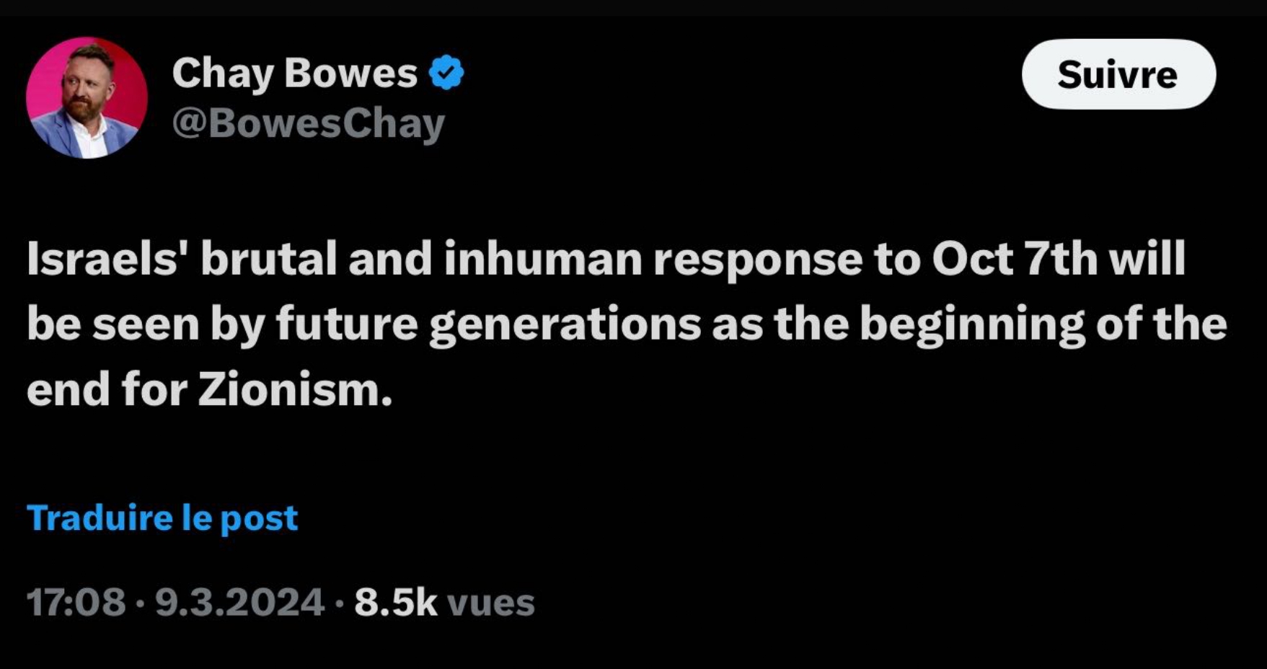Click the word response in the post

tap(757, 259)
